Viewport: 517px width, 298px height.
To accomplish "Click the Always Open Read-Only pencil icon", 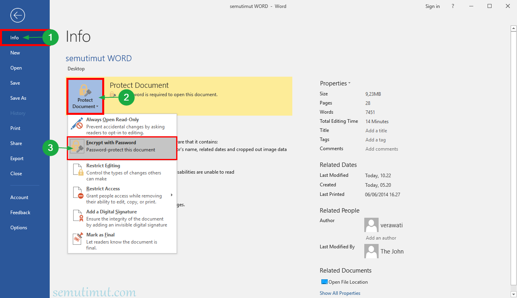I will [x=77, y=123].
